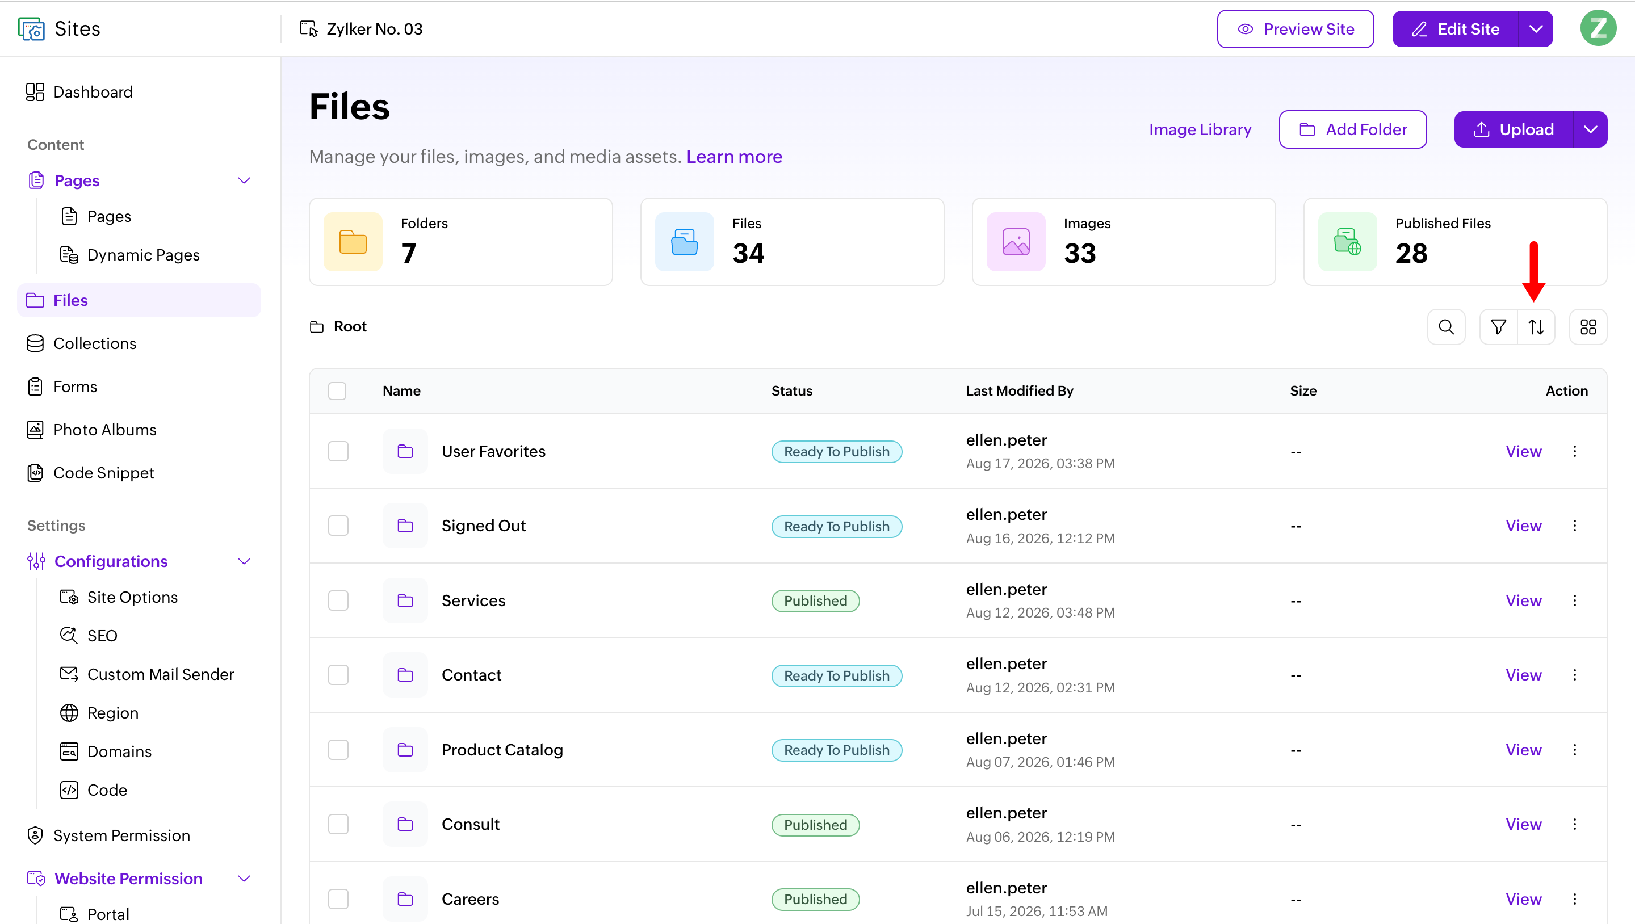This screenshot has width=1635, height=924.
Task: Open the Edit Site dropdown arrow
Action: pos(1536,28)
